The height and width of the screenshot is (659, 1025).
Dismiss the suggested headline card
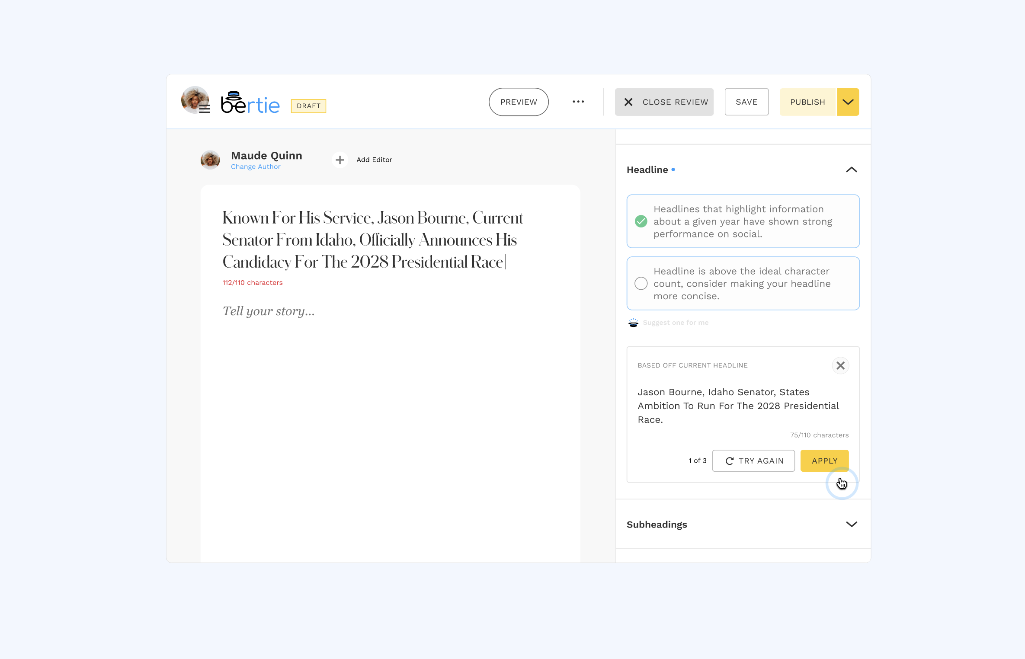click(840, 366)
